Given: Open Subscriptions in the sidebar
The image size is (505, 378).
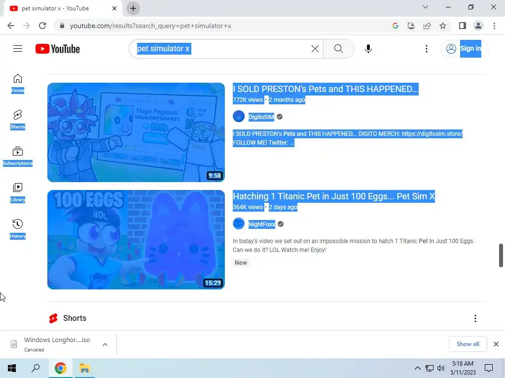Looking at the screenshot, I should pyautogui.click(x=18, y=156).
